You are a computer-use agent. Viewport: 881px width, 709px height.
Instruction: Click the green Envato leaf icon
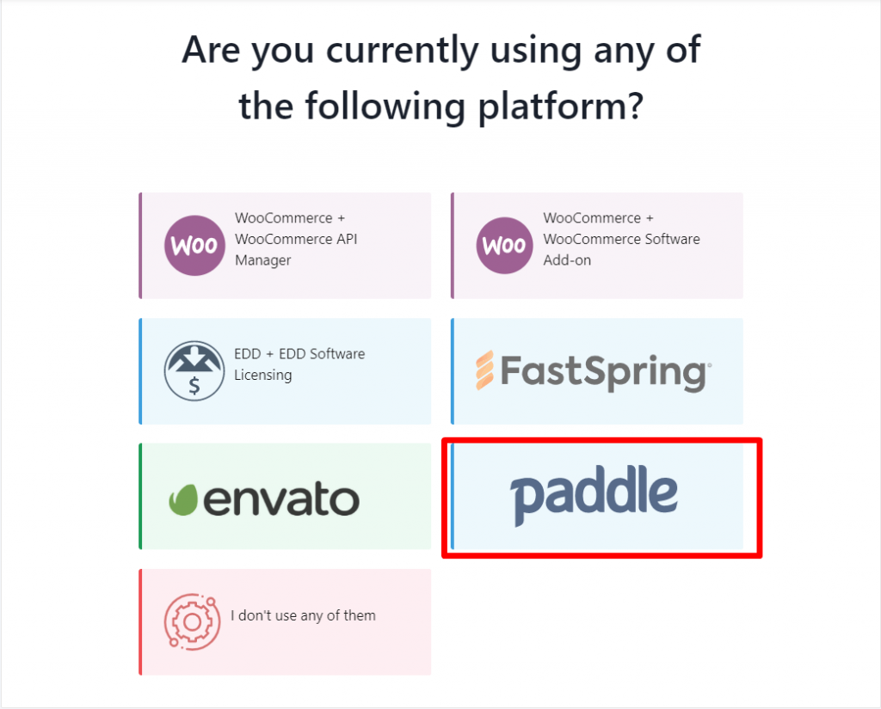[x=183, y=499]
